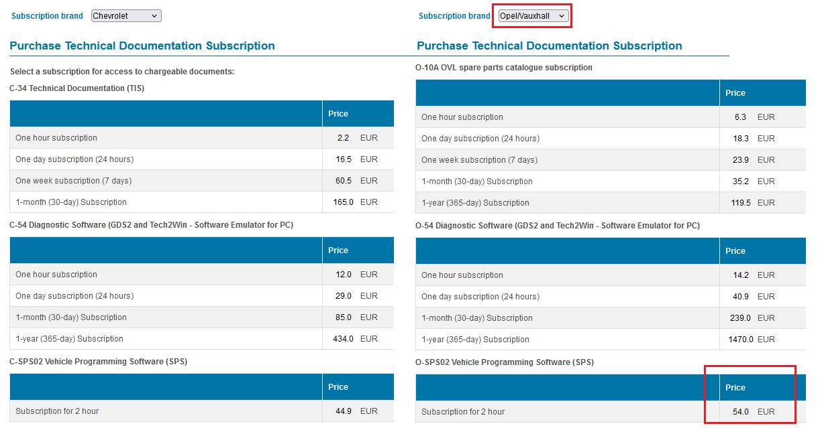Select the 14.2 EUR one hour subscription

(462, 275)
